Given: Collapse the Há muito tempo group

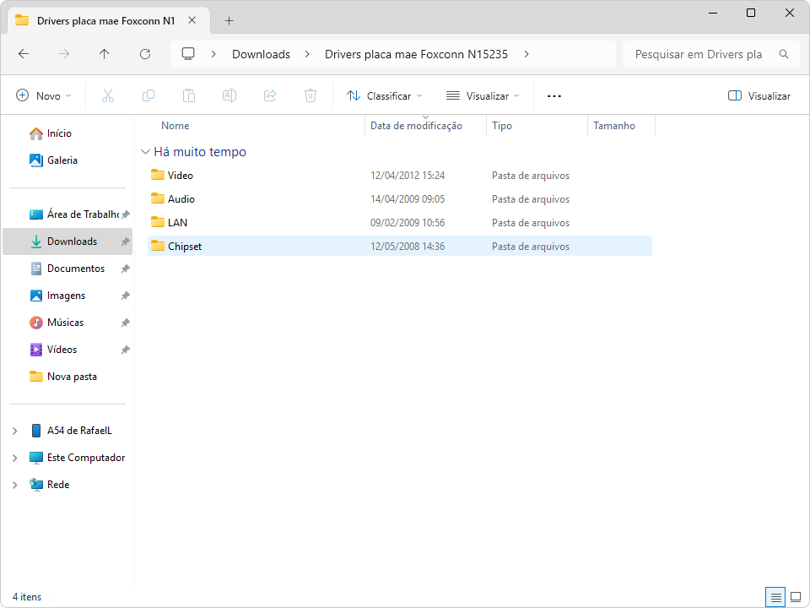Looking at the screenshot, I should (146, 152).
